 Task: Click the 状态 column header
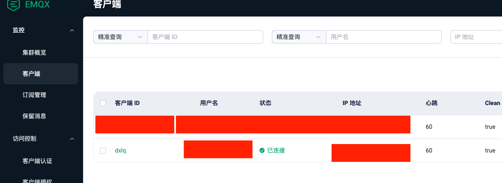[x=265, y=103]
